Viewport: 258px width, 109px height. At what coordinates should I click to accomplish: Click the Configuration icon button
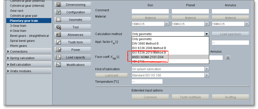pyautogui.click(x=59, y=12)
